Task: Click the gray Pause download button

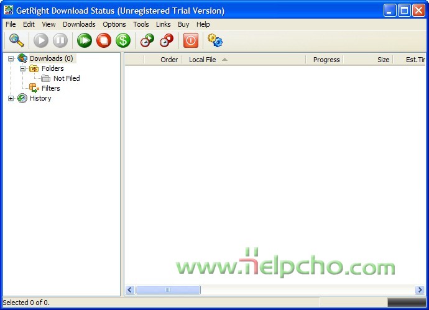Action: pyautogui.click(x=60, y=40)
